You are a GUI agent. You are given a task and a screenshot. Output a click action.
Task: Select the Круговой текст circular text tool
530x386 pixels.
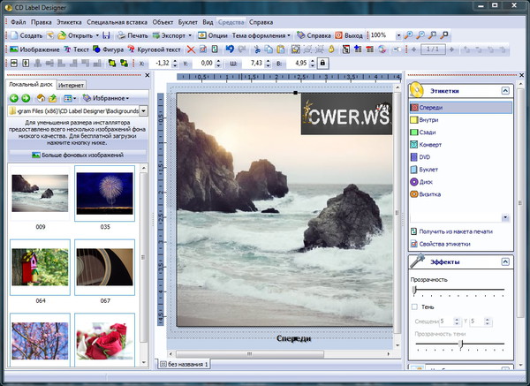pyautogui.click(x=155, y=49)
